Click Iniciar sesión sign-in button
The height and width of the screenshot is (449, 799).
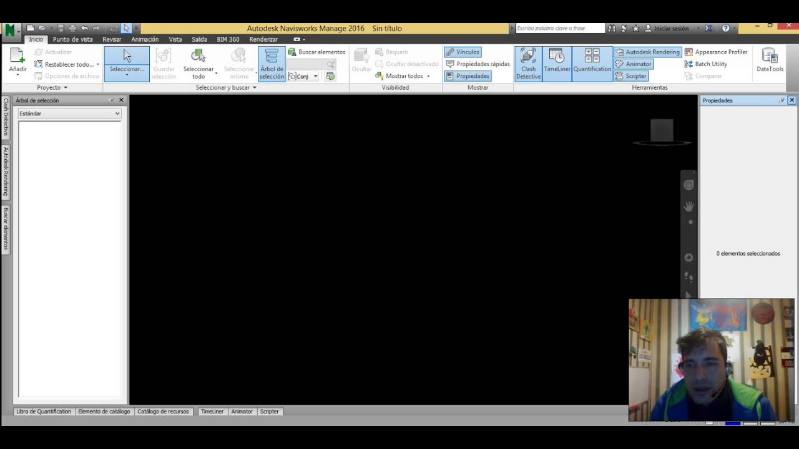(667, 28)
